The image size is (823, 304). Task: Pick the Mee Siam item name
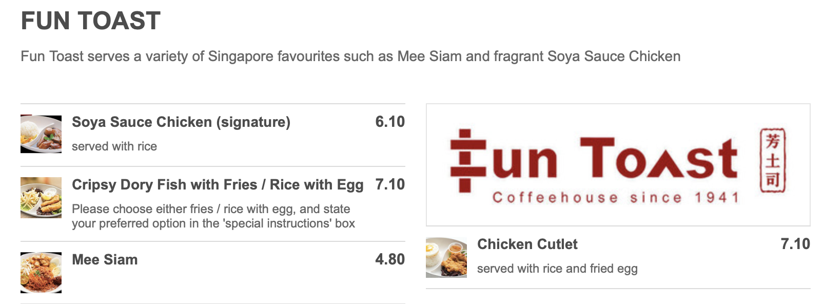tap(105, 260)
